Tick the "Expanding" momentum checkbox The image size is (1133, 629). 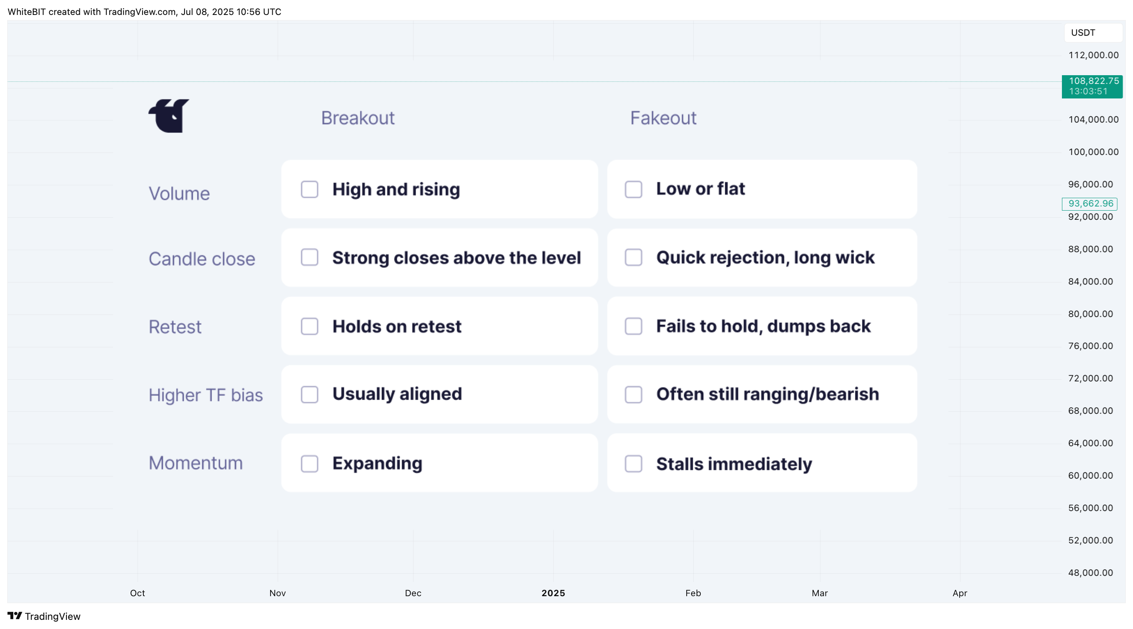click(x=310, y=464)
